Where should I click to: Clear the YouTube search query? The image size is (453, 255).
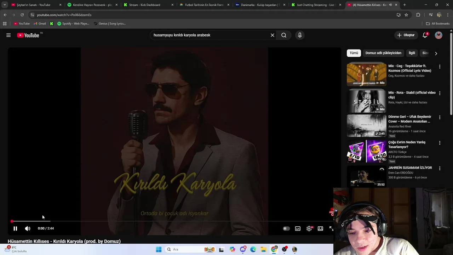pyautogui.click(x=273, y=35)
